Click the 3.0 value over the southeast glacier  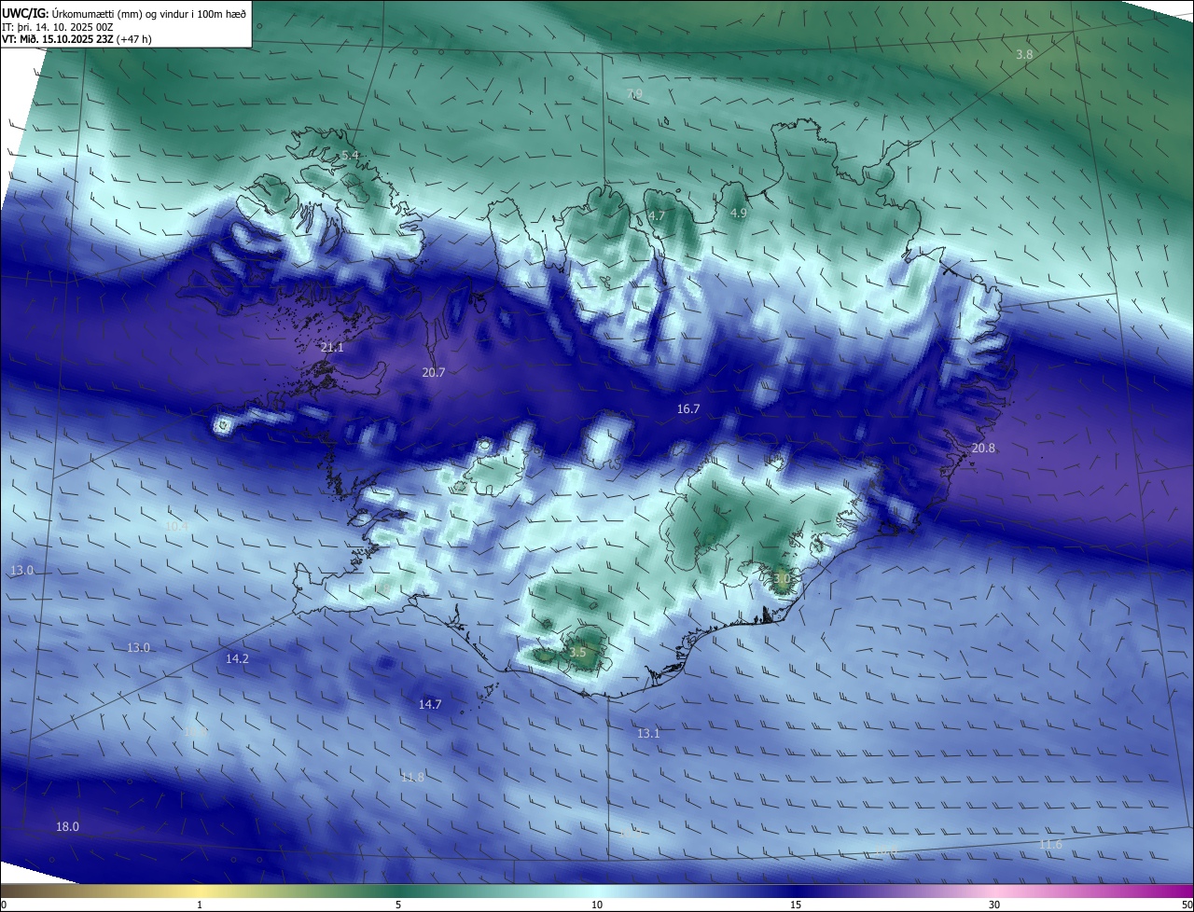coord(782,579)
